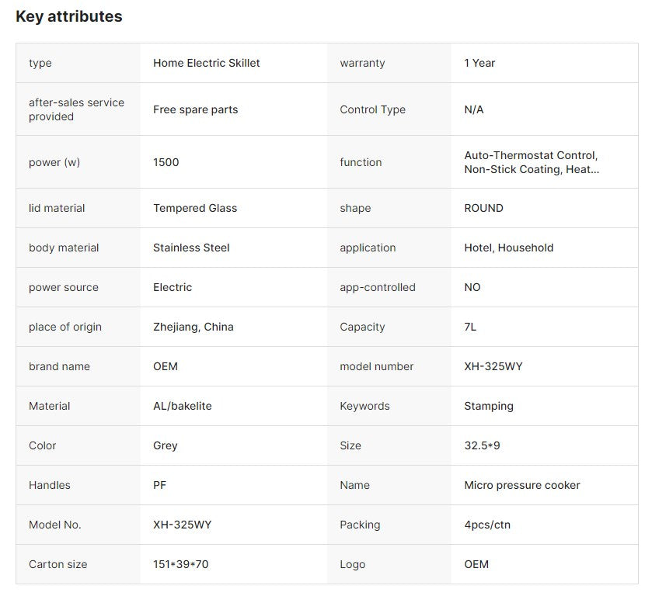The image size is (645, 596).
Task: Select the AL/bakelite Material value
Action: 182,406
